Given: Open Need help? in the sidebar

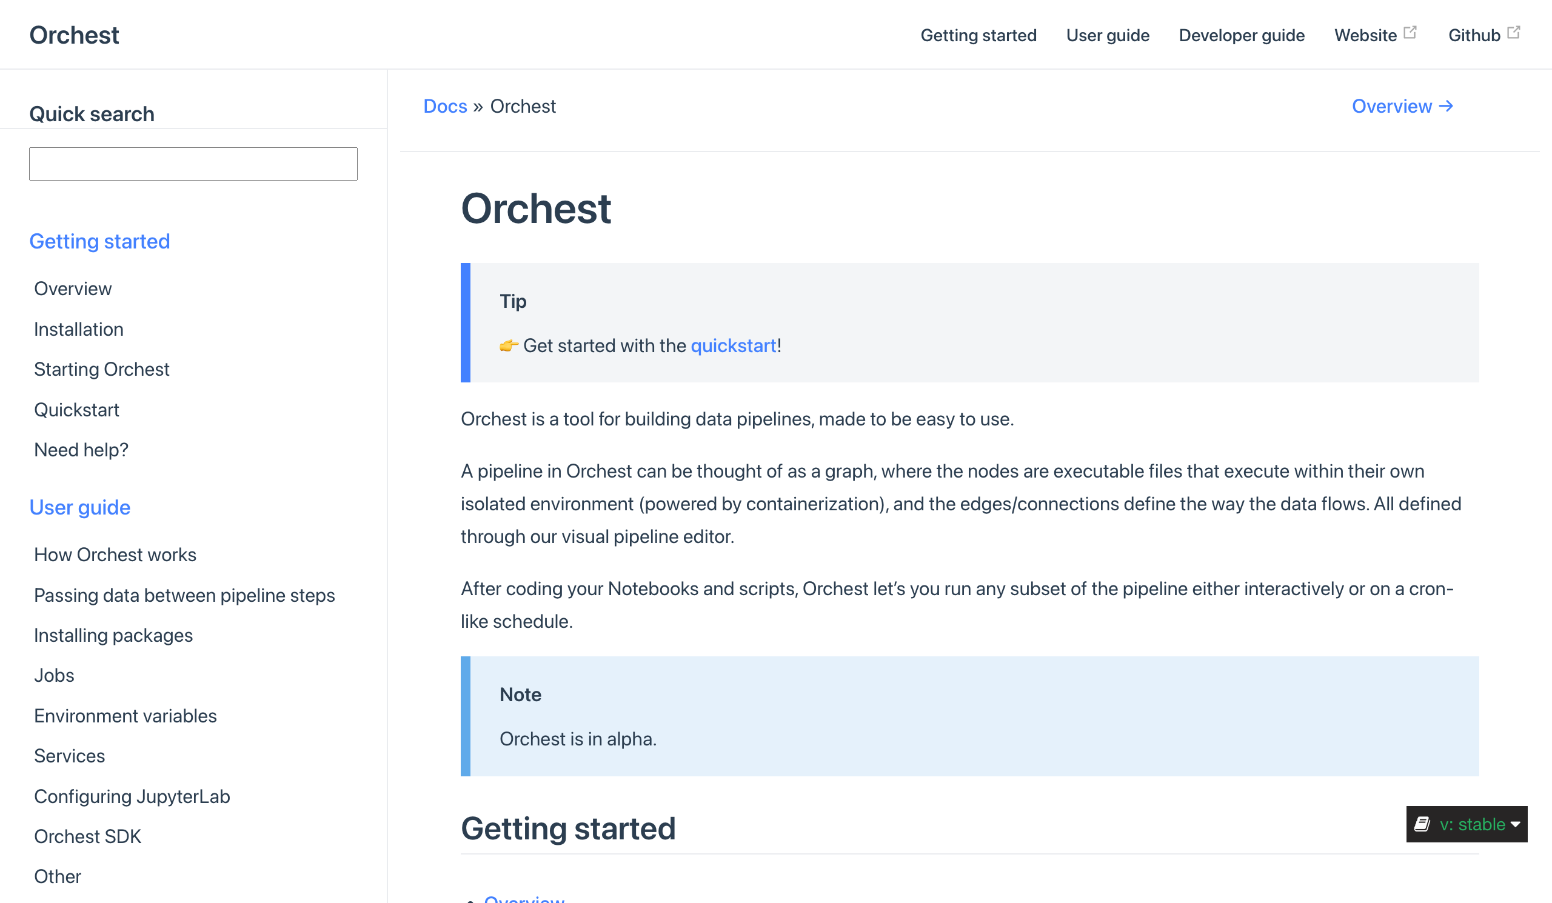Looking at the screenshot, I should (81, 450).
